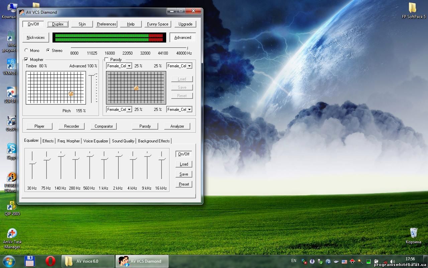This screenshot has height=268, width=428.
Task: Launch the floppy disk taskbar shortcut
Action: click(x=30, y=261)
